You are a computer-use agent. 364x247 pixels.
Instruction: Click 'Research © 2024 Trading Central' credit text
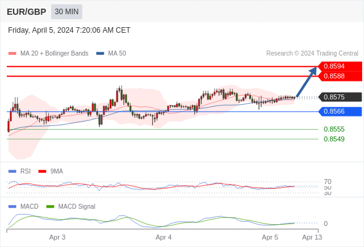(312, 54)
